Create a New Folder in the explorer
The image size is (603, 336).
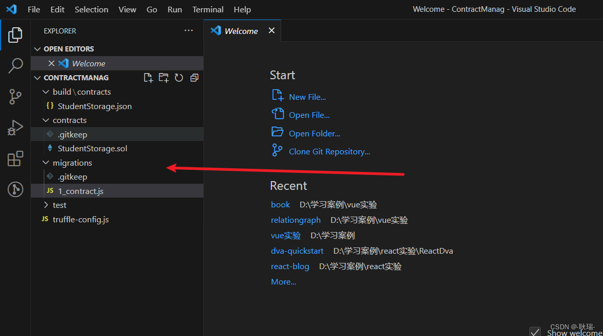click(163, 77)
